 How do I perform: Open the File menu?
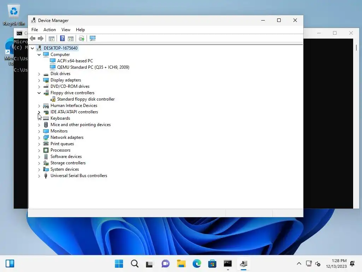(35, 30)
